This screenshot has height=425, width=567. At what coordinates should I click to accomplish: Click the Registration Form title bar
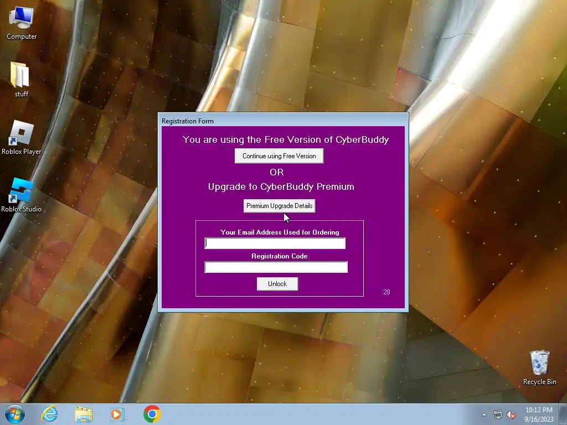coord(283,121)
